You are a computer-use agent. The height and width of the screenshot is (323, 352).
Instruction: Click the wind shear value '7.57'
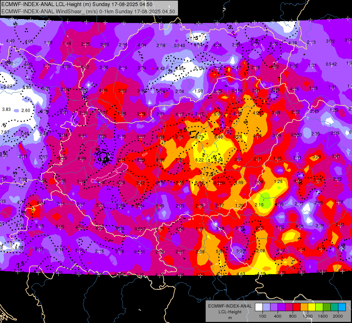tap(5, 132)
